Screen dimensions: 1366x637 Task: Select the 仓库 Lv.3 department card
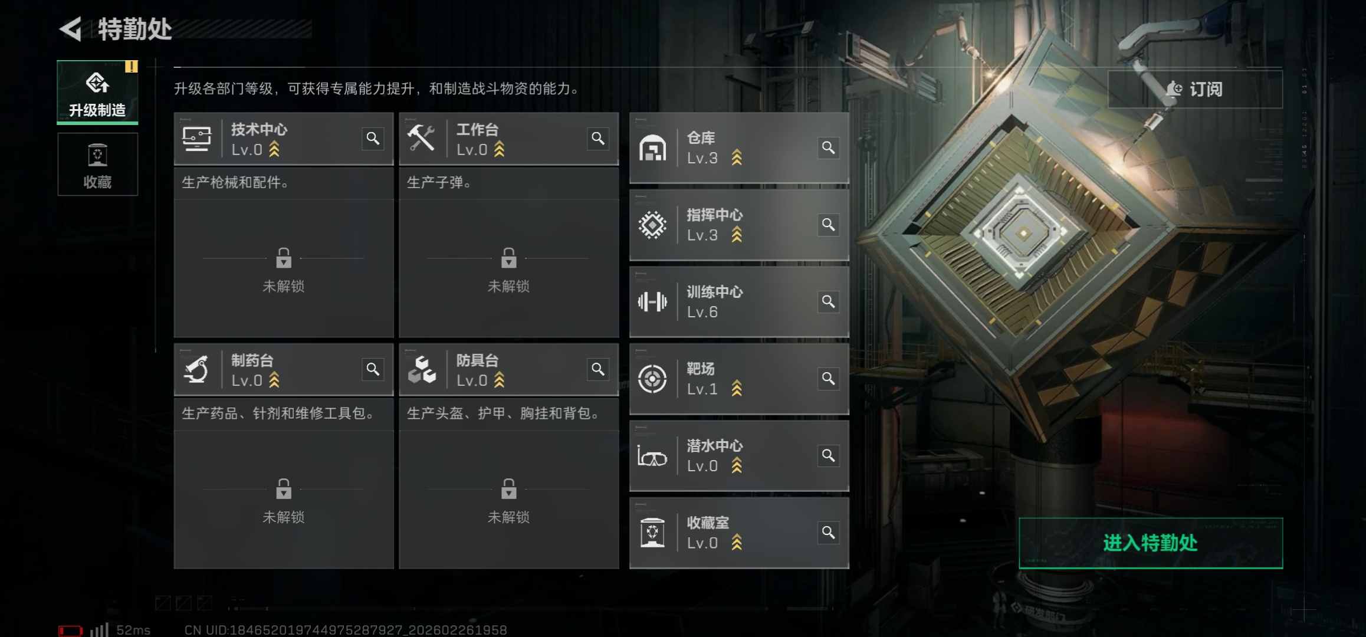click(739, 148)
